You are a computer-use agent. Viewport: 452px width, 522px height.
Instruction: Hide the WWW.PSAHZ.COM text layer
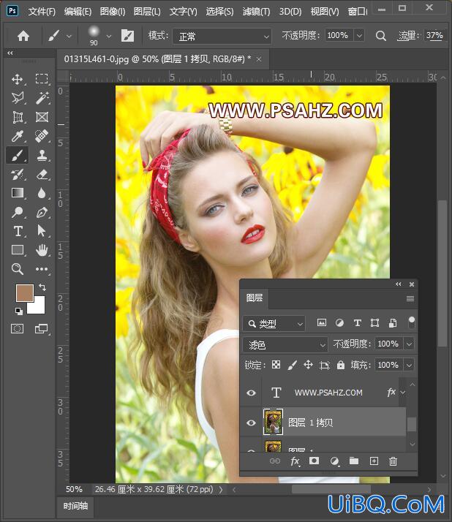click(x=251, y=393)
